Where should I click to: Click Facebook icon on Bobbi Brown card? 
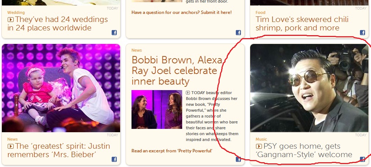[x=238, y=159]
